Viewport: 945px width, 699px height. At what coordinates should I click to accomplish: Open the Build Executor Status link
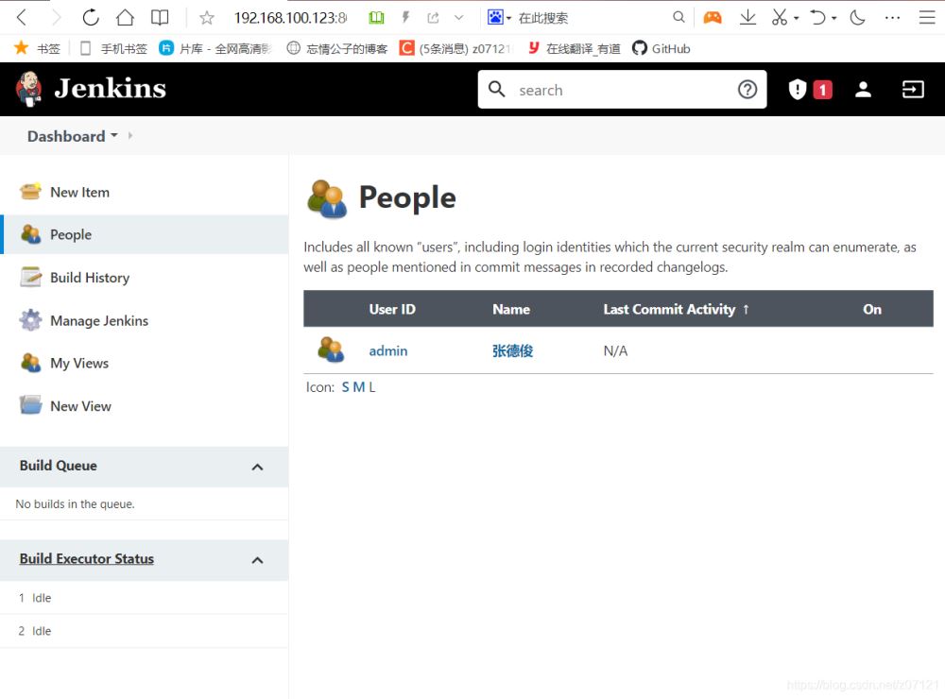click(87, 558)
